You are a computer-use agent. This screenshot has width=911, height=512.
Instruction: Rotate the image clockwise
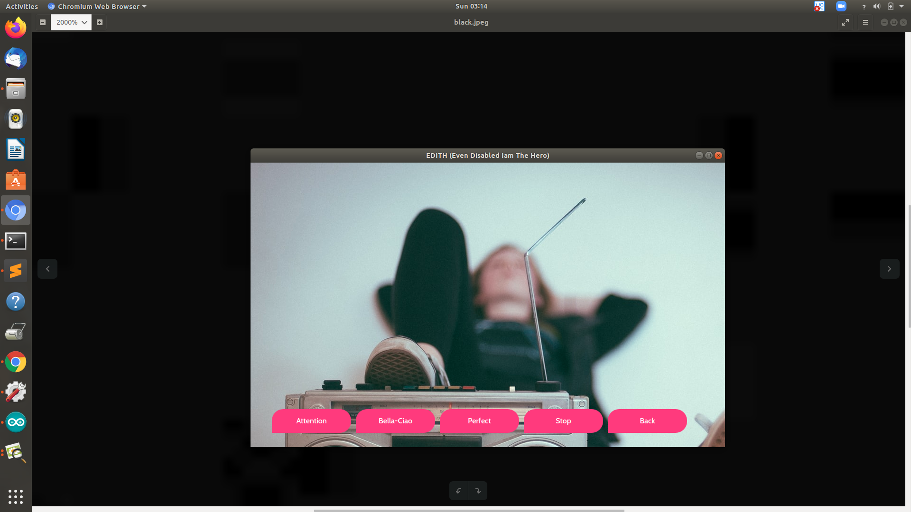click(x=478, y=491)
